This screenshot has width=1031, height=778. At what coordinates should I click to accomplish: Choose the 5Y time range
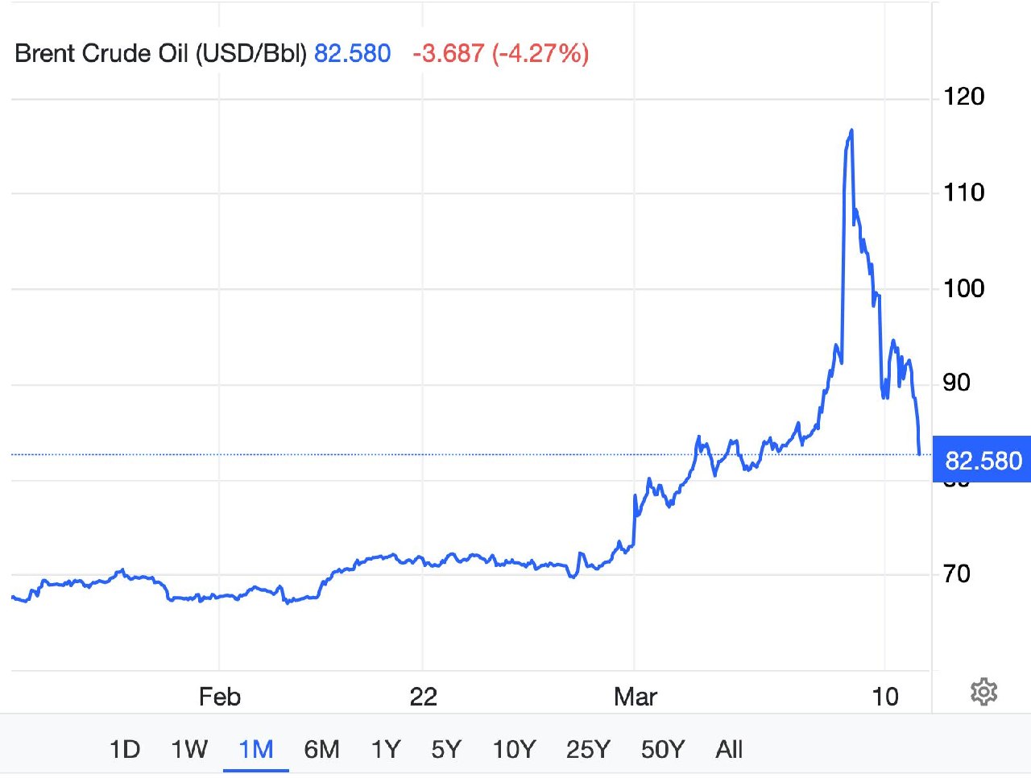(x=446, y=750)
